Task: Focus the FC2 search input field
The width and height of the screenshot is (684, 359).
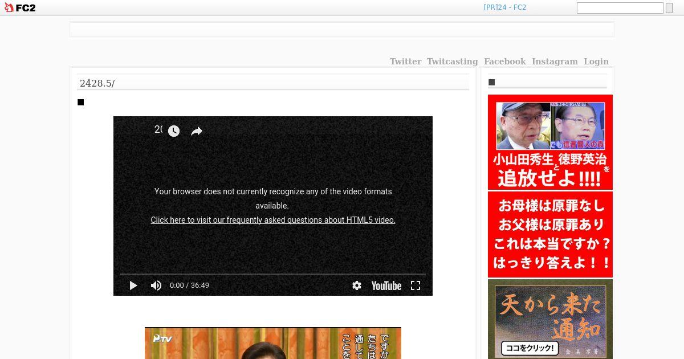Action: click(x=620, y=8)
